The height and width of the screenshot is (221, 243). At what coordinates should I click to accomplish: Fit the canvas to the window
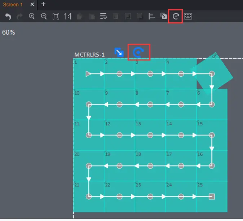click(56, 16)
